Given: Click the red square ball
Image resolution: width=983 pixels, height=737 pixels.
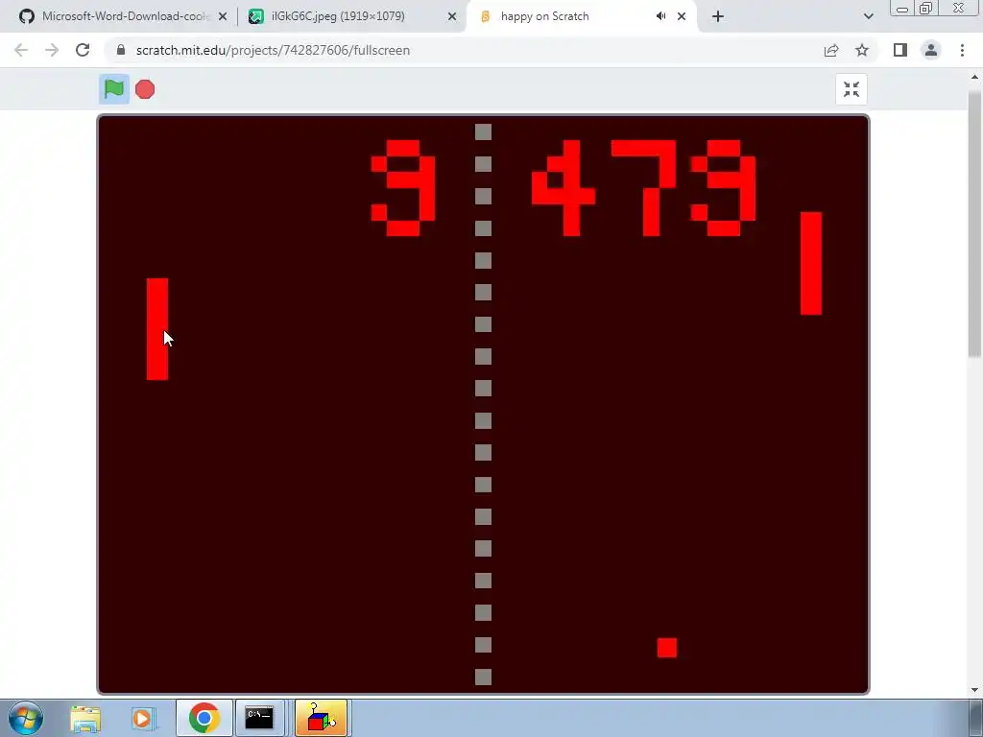Looking at the screenshot, I should pyautogui.click(x=667, y=648).
